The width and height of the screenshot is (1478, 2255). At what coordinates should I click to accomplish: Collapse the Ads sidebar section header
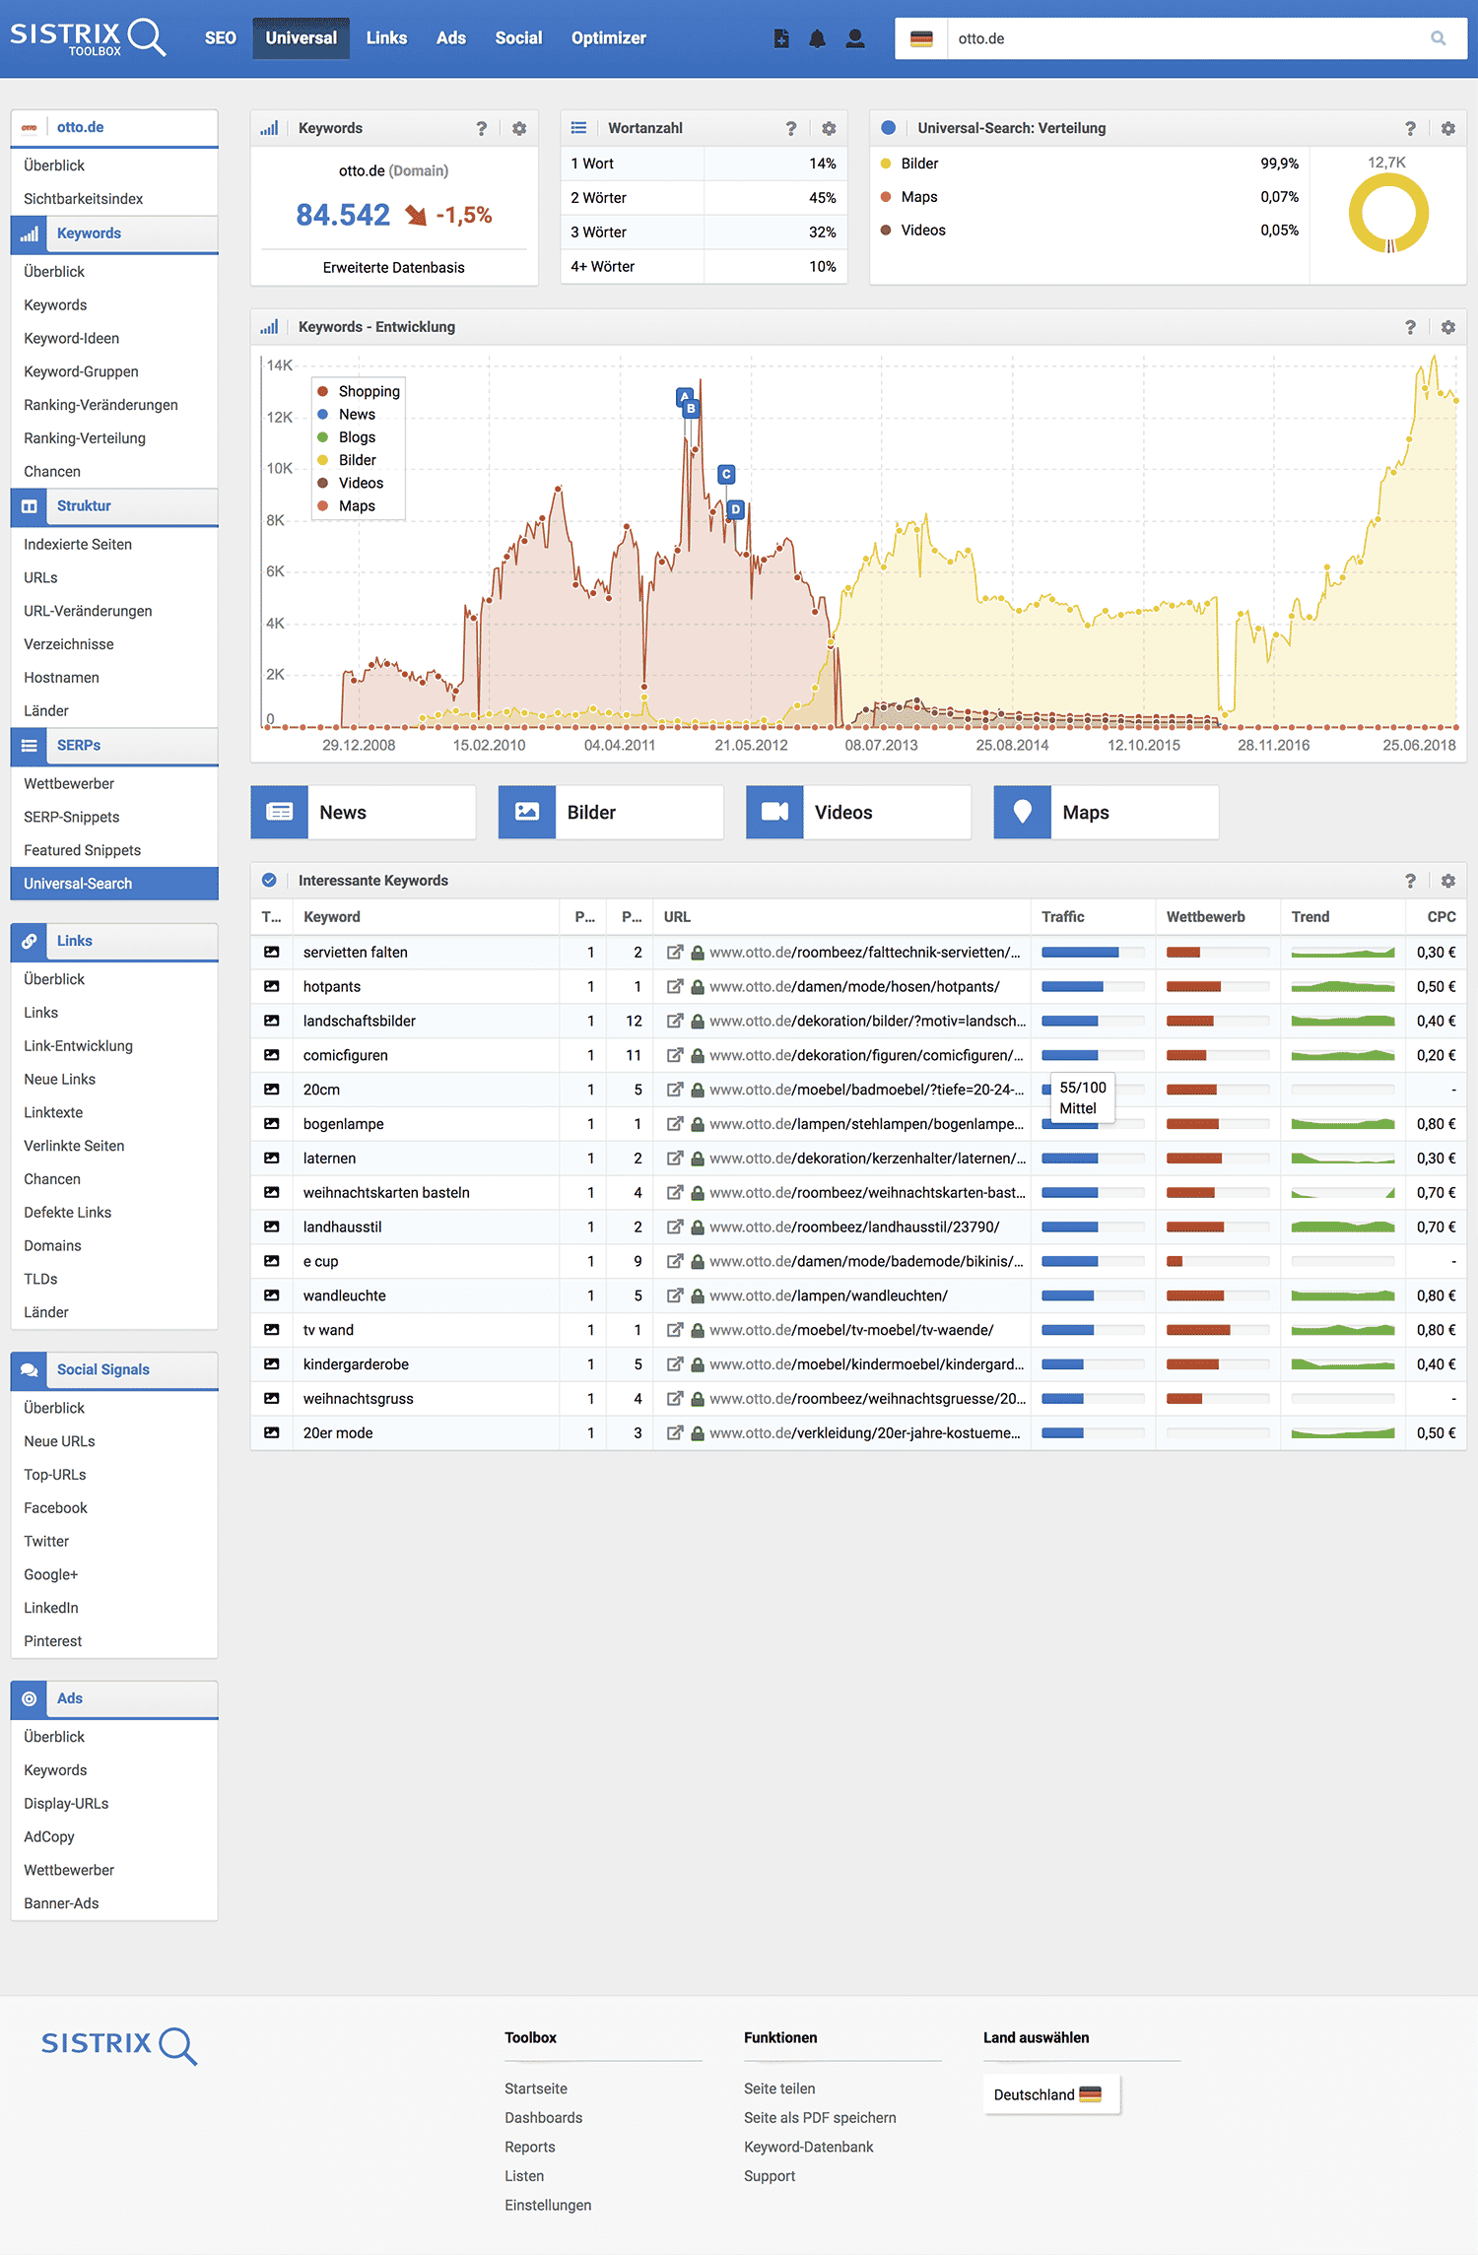click(114, 1698)
